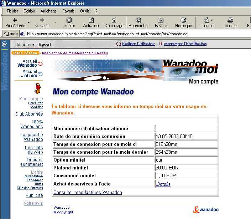Click the Modifier l'utilisateur refresh icon
This screenshot has height=219, width=251.
click(x=119, y=44)
